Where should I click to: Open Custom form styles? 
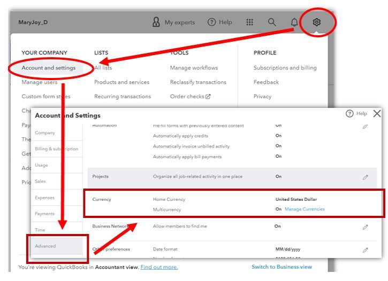[46, 96]
